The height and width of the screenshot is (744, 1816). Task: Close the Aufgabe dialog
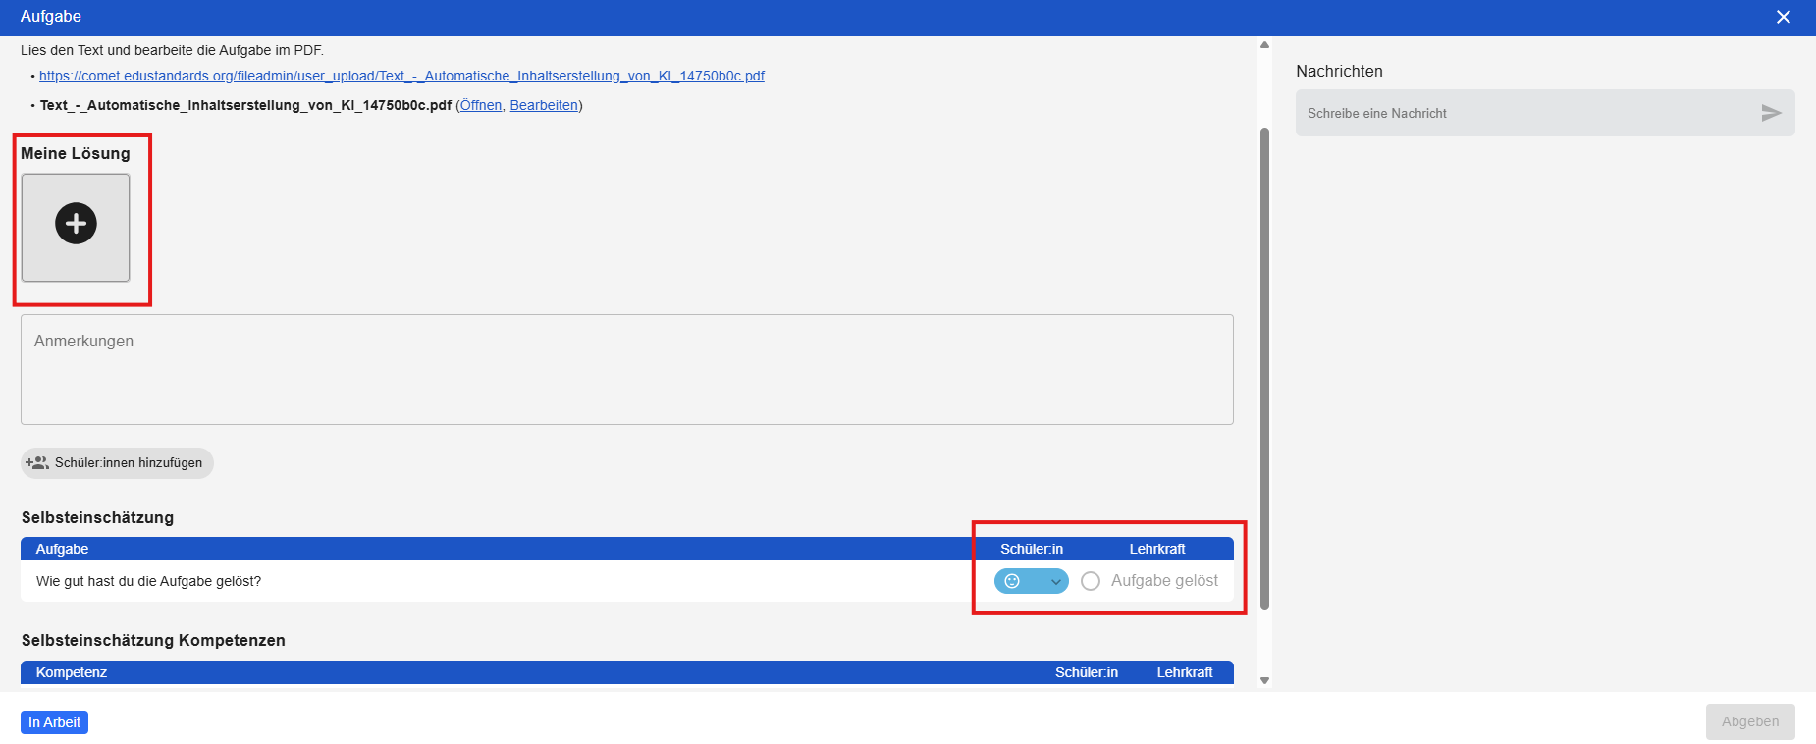(1783, 17)
